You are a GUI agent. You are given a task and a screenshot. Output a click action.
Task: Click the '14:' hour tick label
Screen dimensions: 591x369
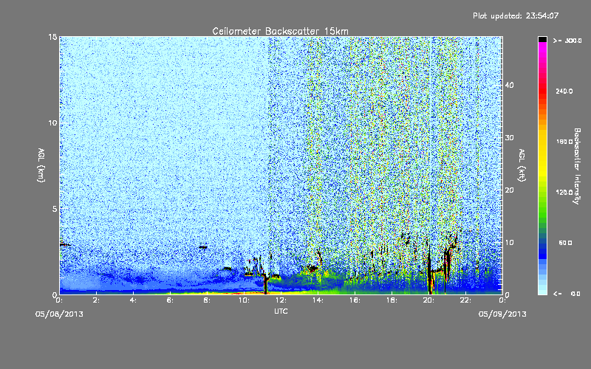click(318, 300)
